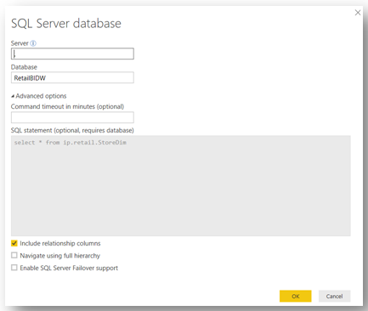Click the 'SQL statement (optional, requires database)' label

[x=72, y=131]
